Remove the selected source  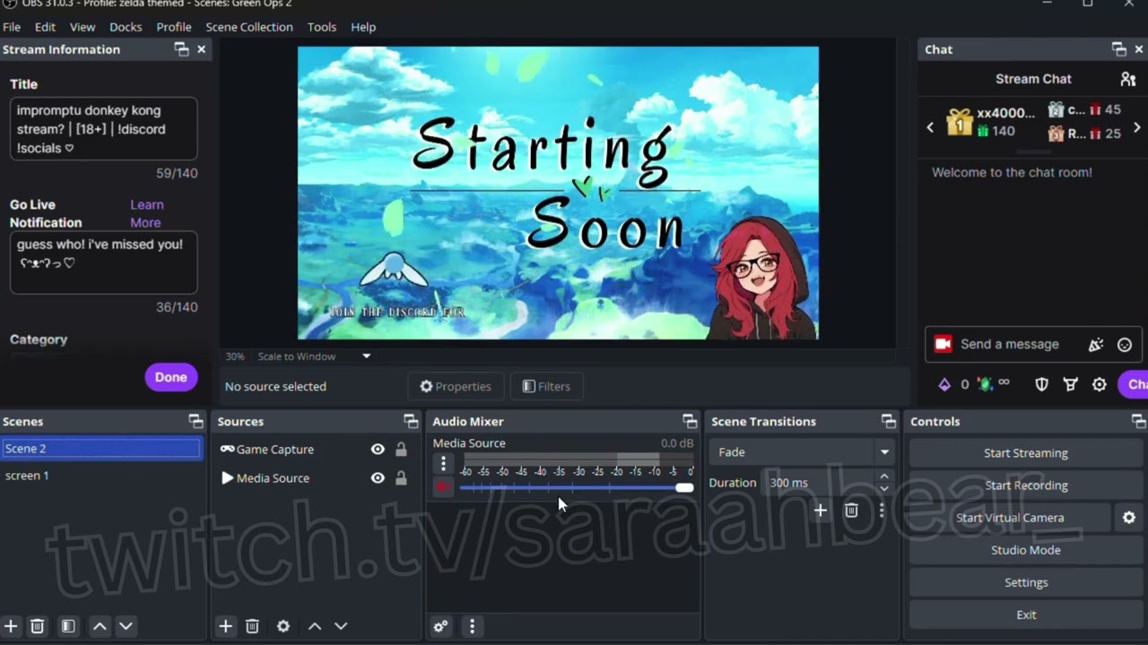pos(252,626)
